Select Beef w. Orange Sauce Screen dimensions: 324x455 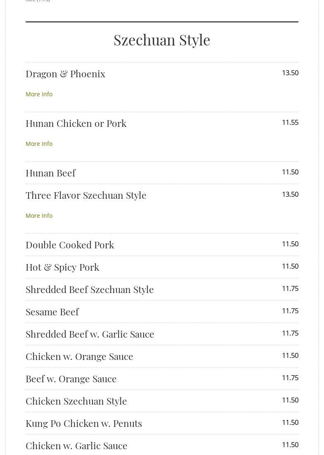(71, 379)
